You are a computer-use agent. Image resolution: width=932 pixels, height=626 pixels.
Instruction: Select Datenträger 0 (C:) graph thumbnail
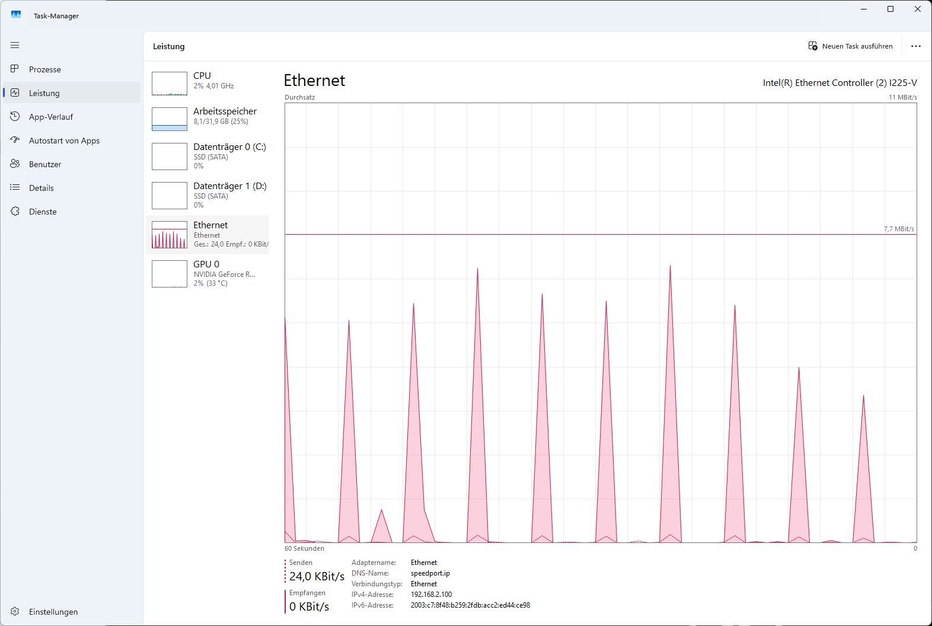point(170,156)
